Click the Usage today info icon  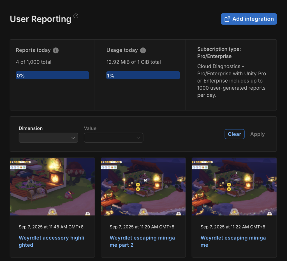click(x=143, y=50)
